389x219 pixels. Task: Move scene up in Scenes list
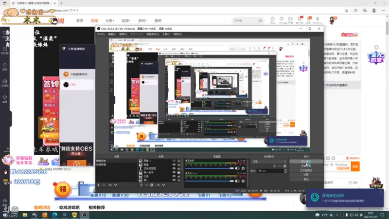tap(110, 185)
